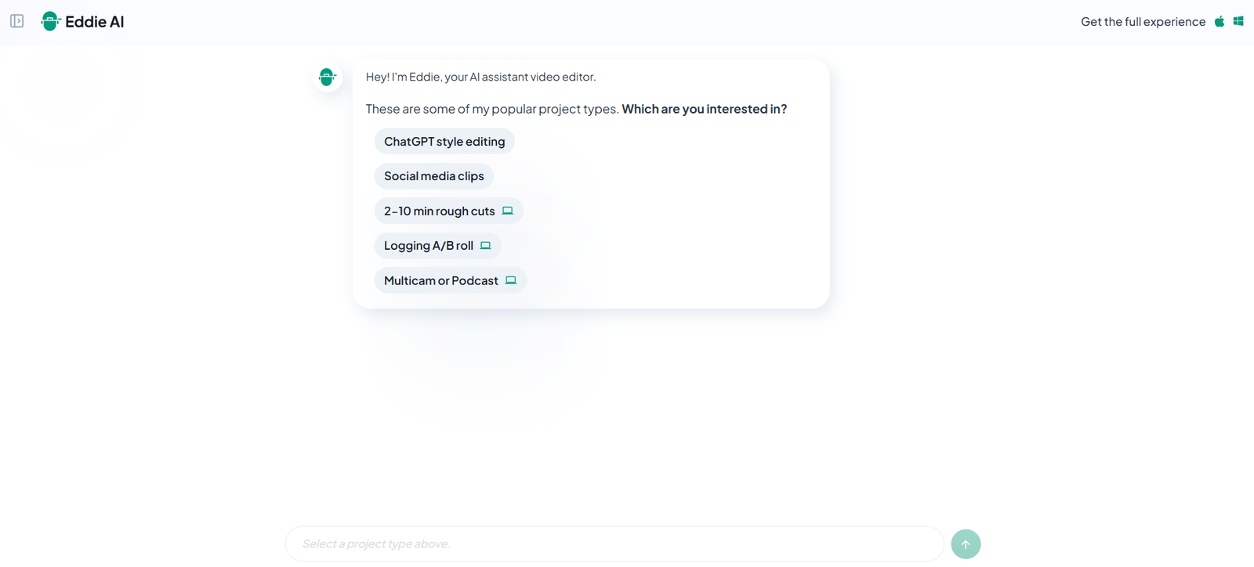Choose ChatGPT style editing project type
The height and width of the screenshot is (567, 1254).
[x=444, y=142]
